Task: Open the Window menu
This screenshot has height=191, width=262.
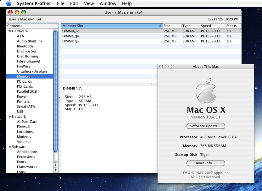Action: [108, 3]
